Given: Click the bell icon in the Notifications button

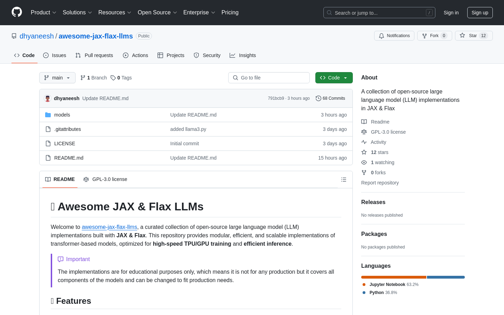Looking at the screenshot, I should [x=381, y=36].
